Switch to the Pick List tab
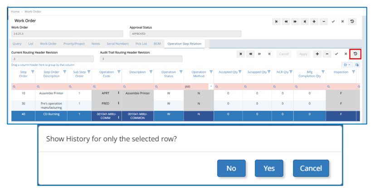This screenshot has width=380, height=195. click(x=141, y=44)
